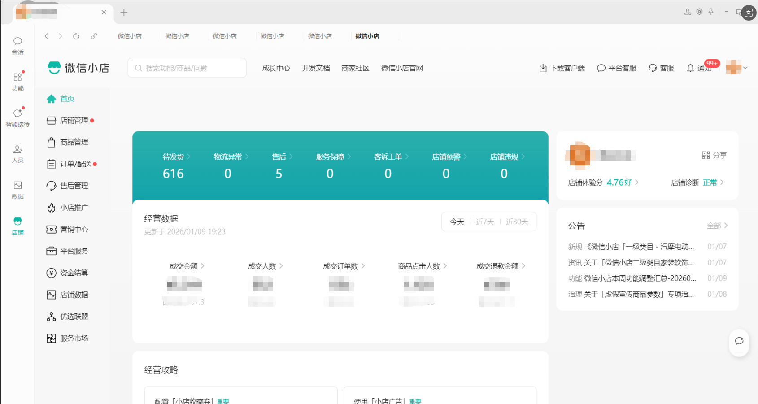
Task: Click the screenshot icon at top right corner
Action: [749, 13]
